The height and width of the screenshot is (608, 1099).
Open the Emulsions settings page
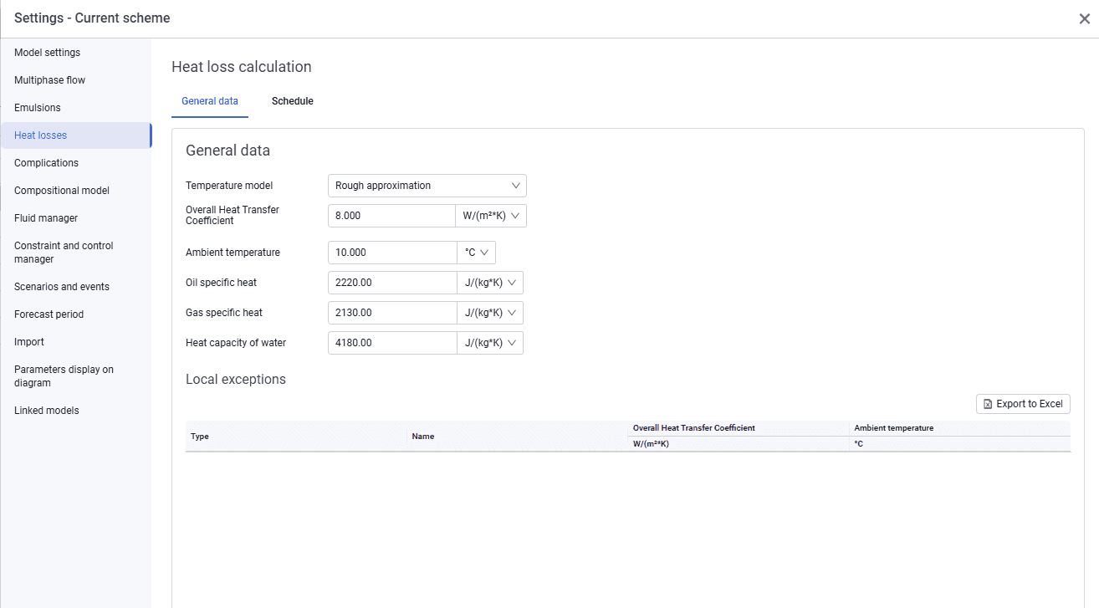tap(76, 108)
